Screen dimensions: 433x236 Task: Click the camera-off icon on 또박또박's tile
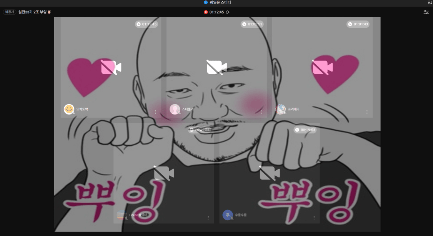[111, 67]
